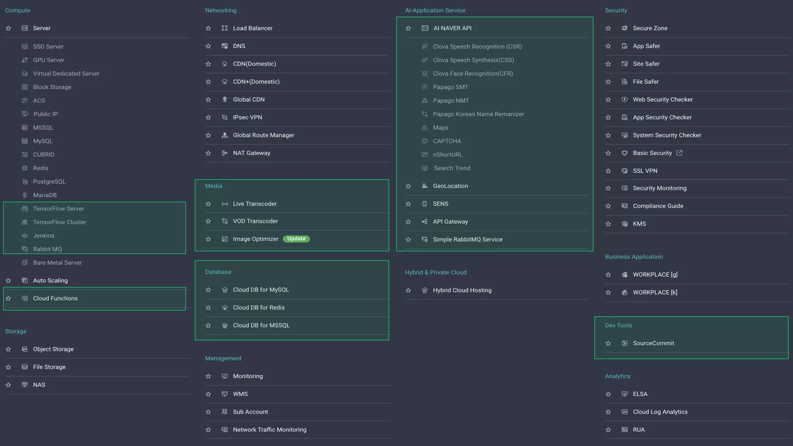Open the Server menu under Compute

pyautogui.click(x=42, y=28)
